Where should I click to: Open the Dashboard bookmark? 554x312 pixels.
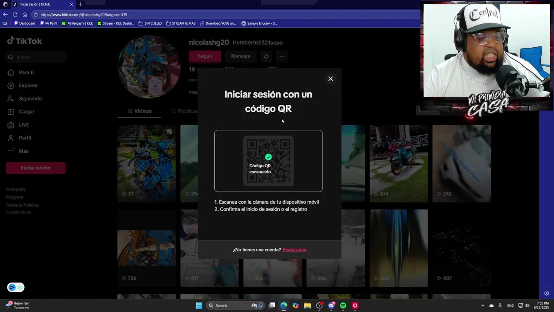pos(25,23)
